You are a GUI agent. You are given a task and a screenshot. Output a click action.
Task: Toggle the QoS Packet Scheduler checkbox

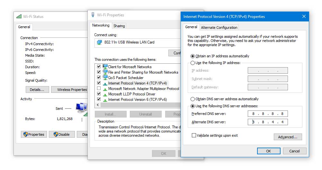99,77
